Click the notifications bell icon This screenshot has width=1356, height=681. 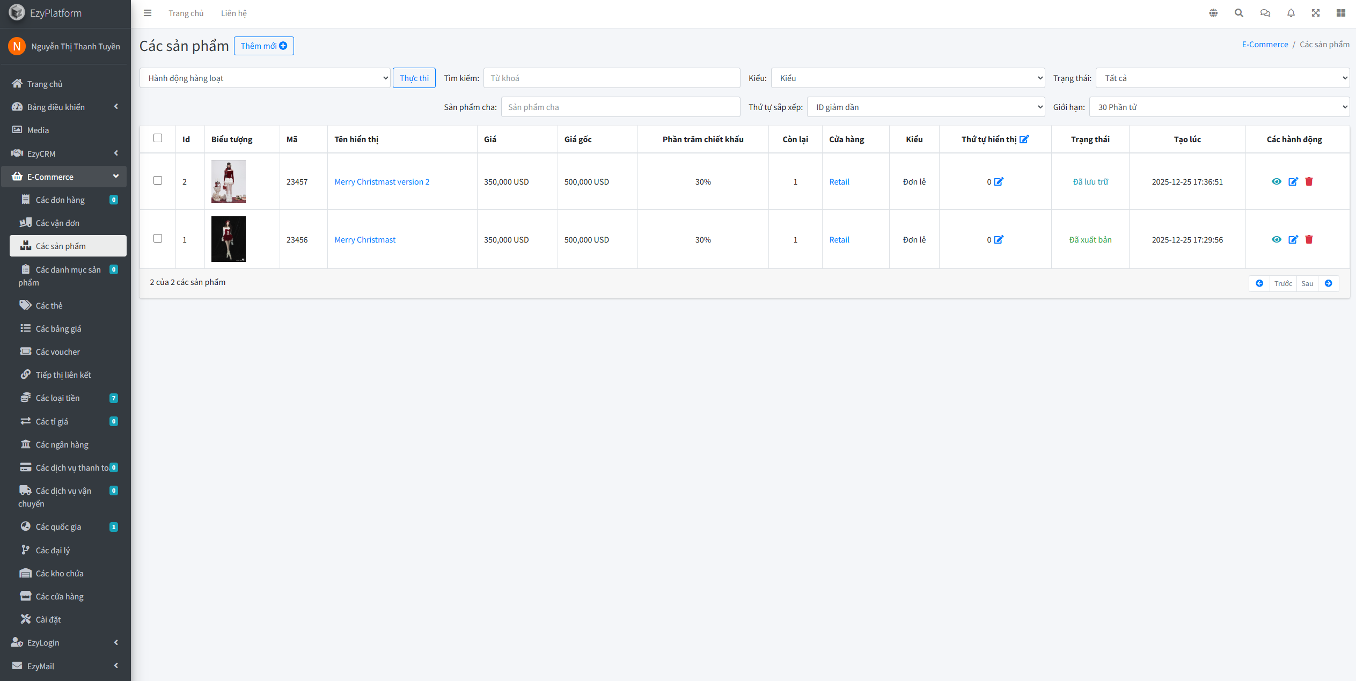[x=1291, y=13]
